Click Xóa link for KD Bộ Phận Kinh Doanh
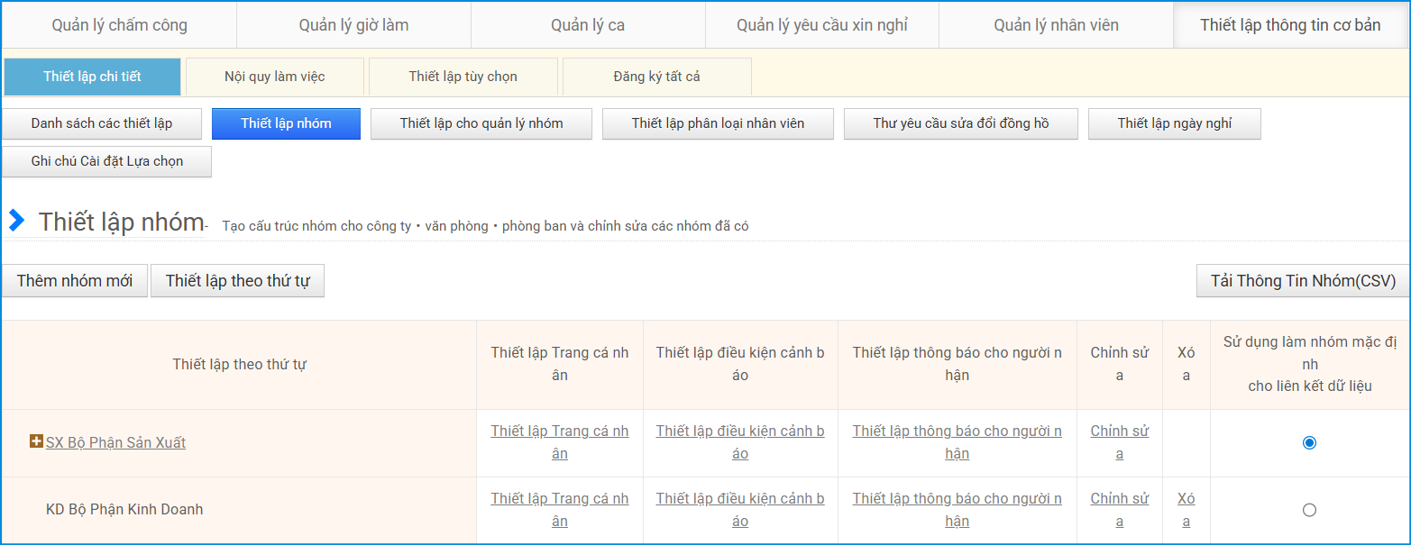 [x=1186, y=509]
